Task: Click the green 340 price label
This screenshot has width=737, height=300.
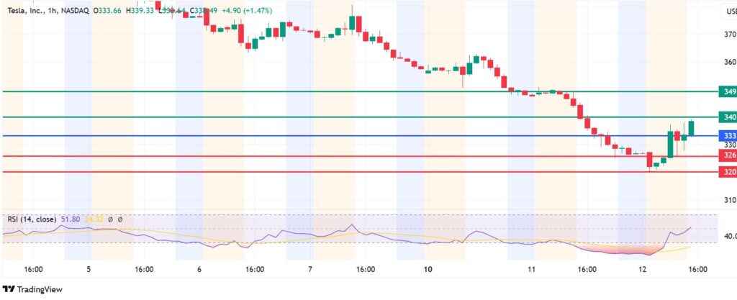Action: click(x=728, y=117)
